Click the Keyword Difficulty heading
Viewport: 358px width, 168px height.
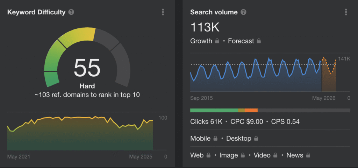tap(36, 12)
